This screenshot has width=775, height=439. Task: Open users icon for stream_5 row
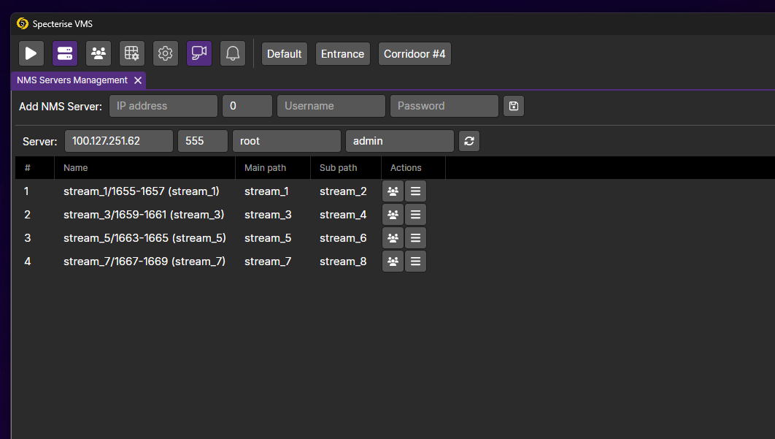pos(393,237)
